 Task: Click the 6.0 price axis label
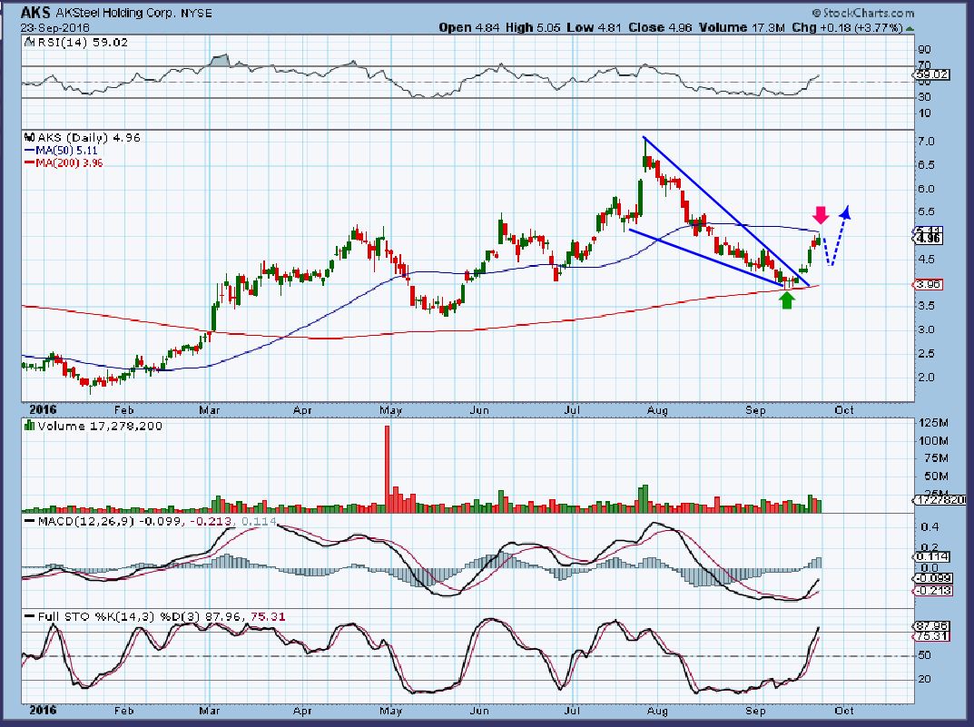point(926,189)
